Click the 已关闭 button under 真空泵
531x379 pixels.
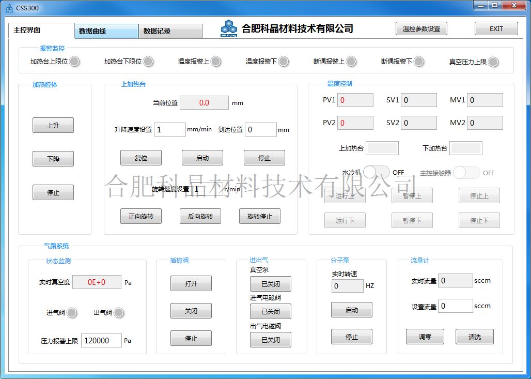(x=271, y=284)
